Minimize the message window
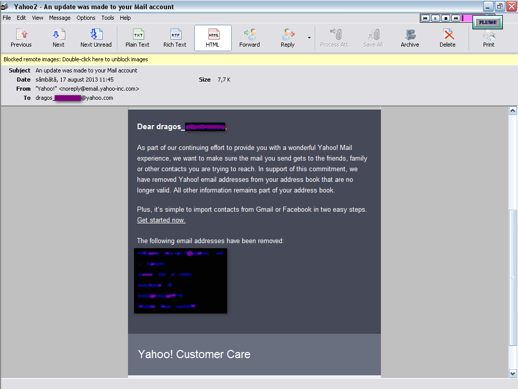Image resolution: width=518 pixels, height=389 pixels. 488,6
